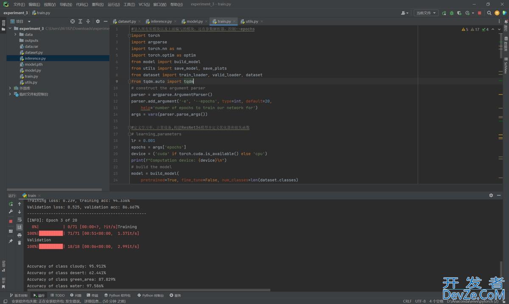Screen dimensions: 509x304
Task: Open the Python 控制台 tool window
Action: click(151, 296)
